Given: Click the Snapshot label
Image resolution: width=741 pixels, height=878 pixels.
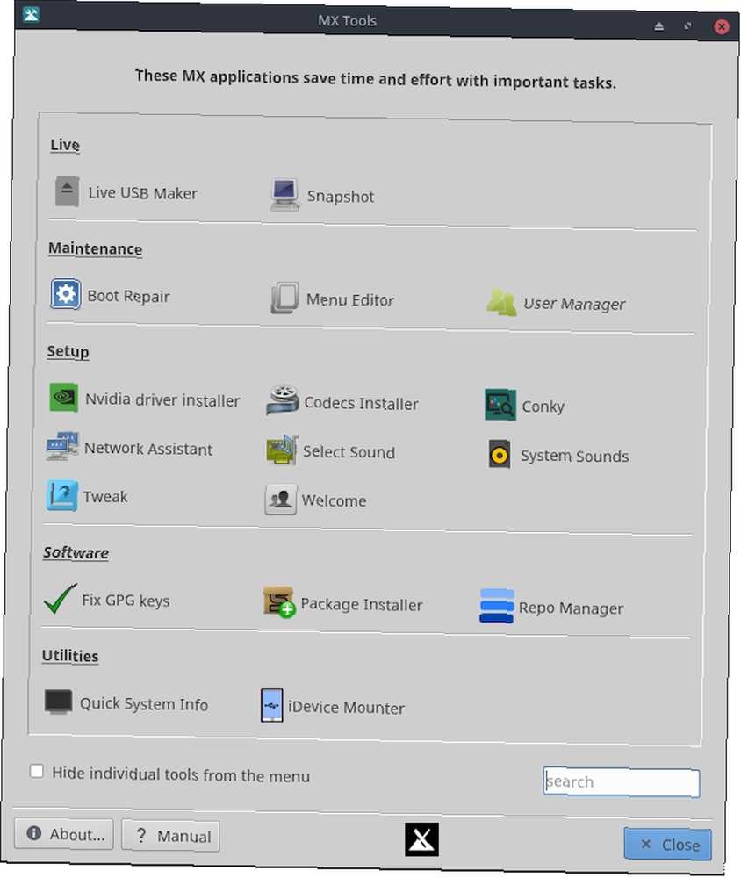Looking at the screenshot, I should point(340,197).
